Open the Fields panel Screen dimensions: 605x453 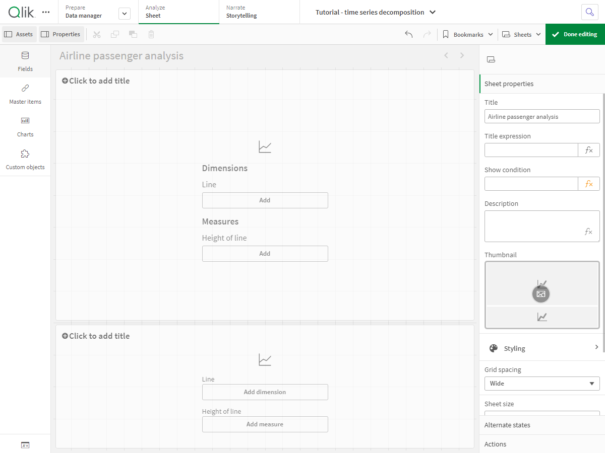pyautogui.click(x=25, y=60)
